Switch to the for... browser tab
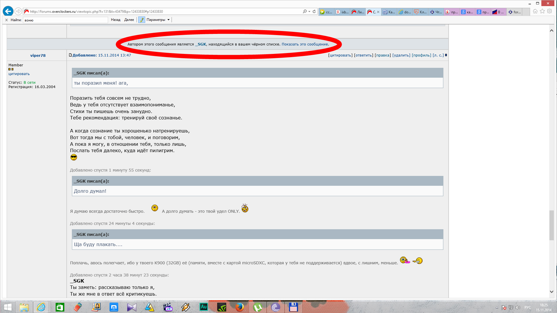 (x=514, y=12)
